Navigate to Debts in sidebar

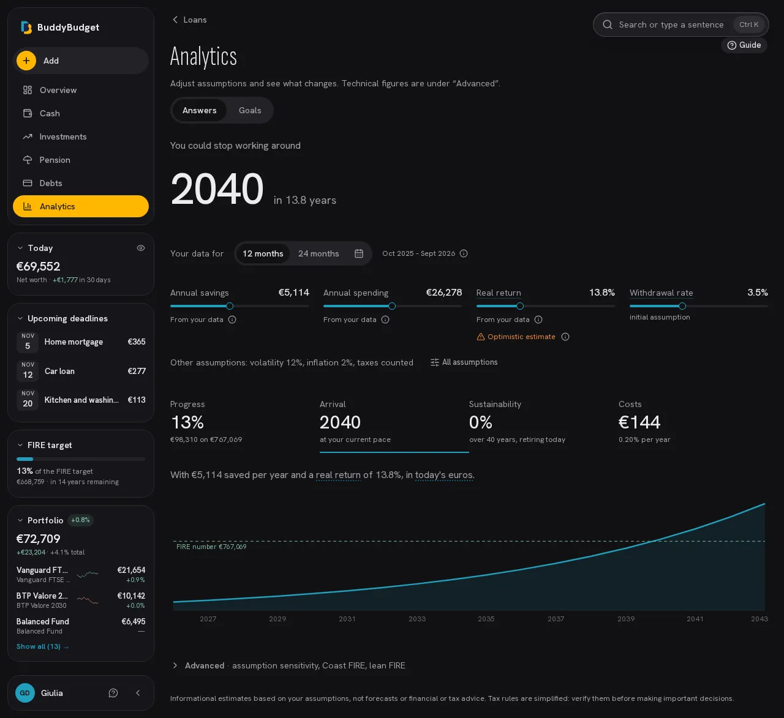[81, 183]
